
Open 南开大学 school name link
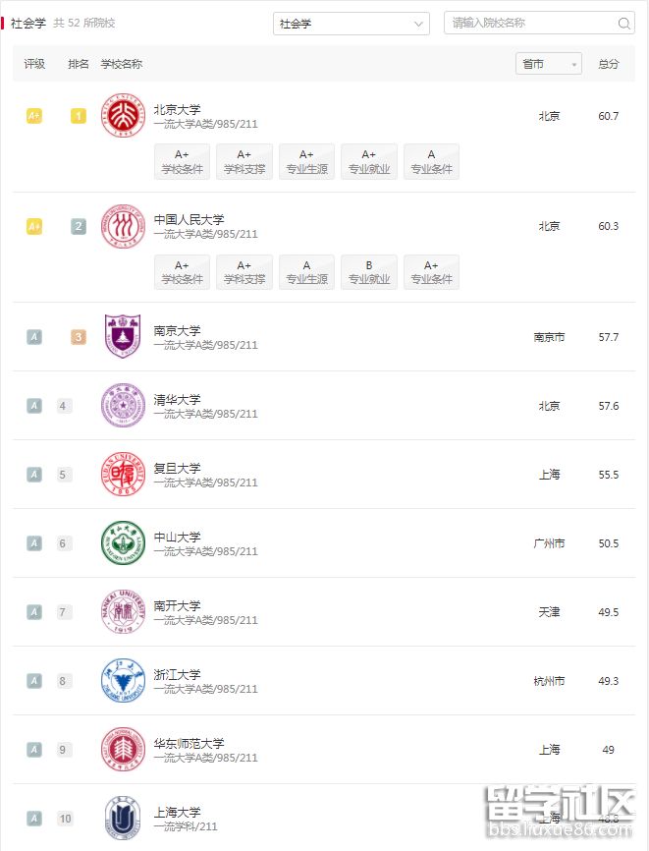[x=177, y=605]
